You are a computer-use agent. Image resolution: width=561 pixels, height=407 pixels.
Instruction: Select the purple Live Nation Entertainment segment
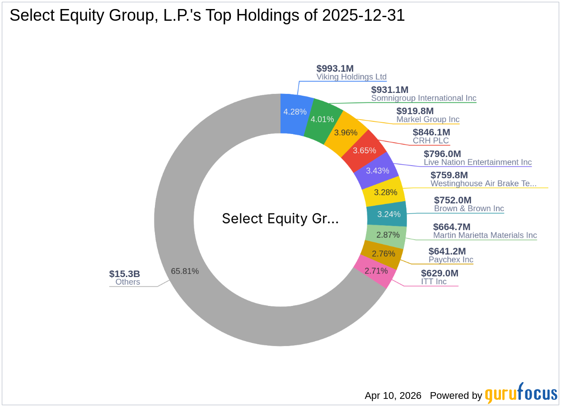pyautogui.click(x=378, y=171)
